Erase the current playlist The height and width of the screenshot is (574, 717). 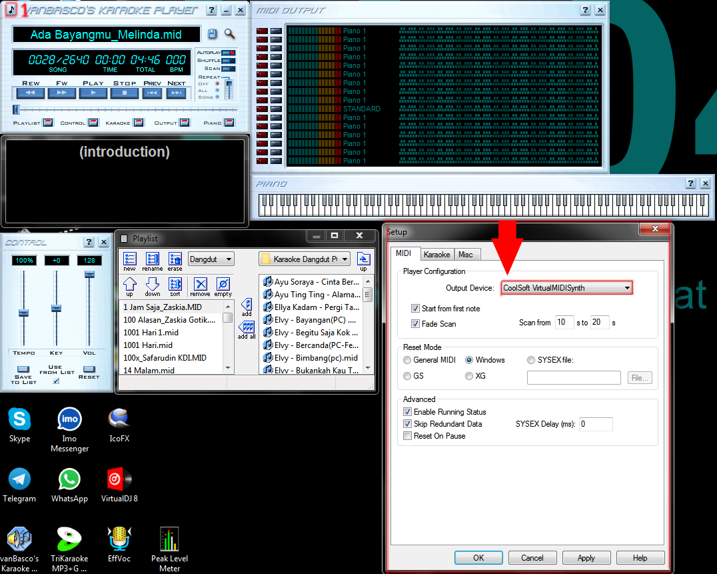[175, 260]
